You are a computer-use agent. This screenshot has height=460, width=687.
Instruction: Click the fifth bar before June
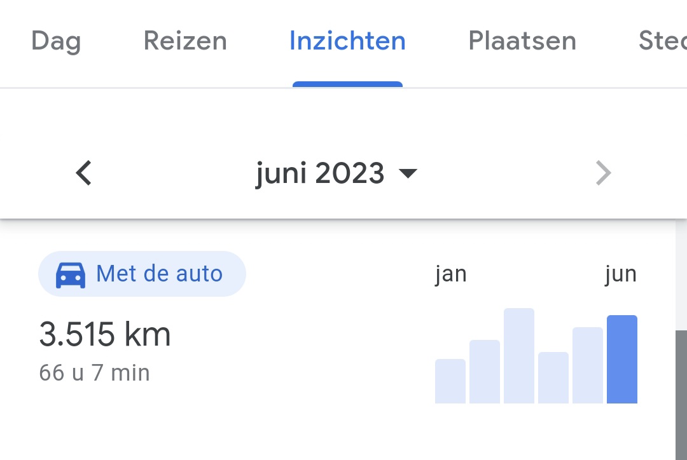[588, 365]
